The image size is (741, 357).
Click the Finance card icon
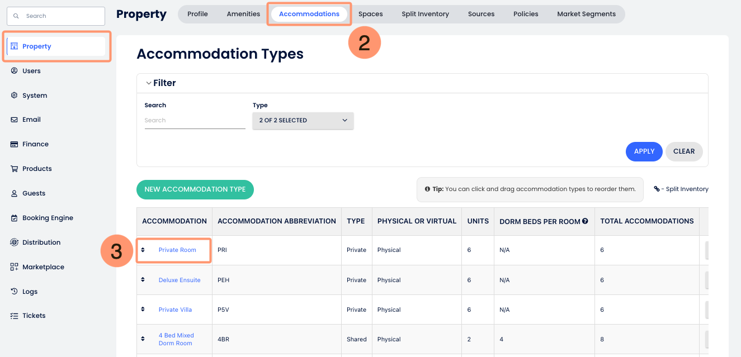click(x=15, y=144)
